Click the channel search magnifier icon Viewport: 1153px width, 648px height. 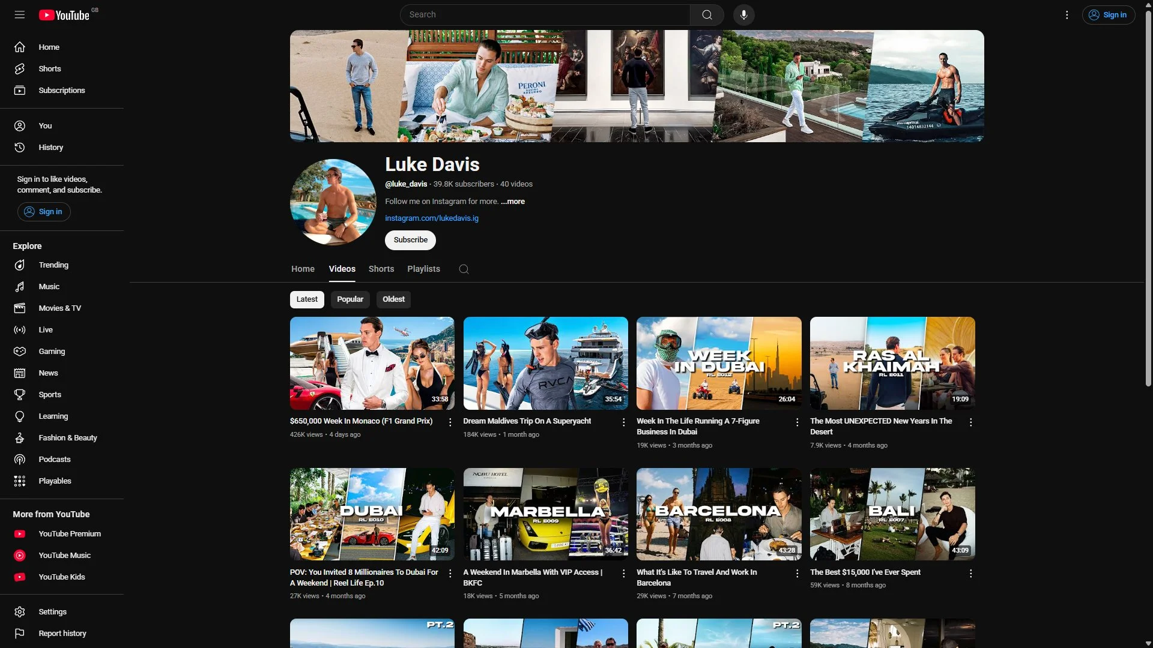[464, 269]
